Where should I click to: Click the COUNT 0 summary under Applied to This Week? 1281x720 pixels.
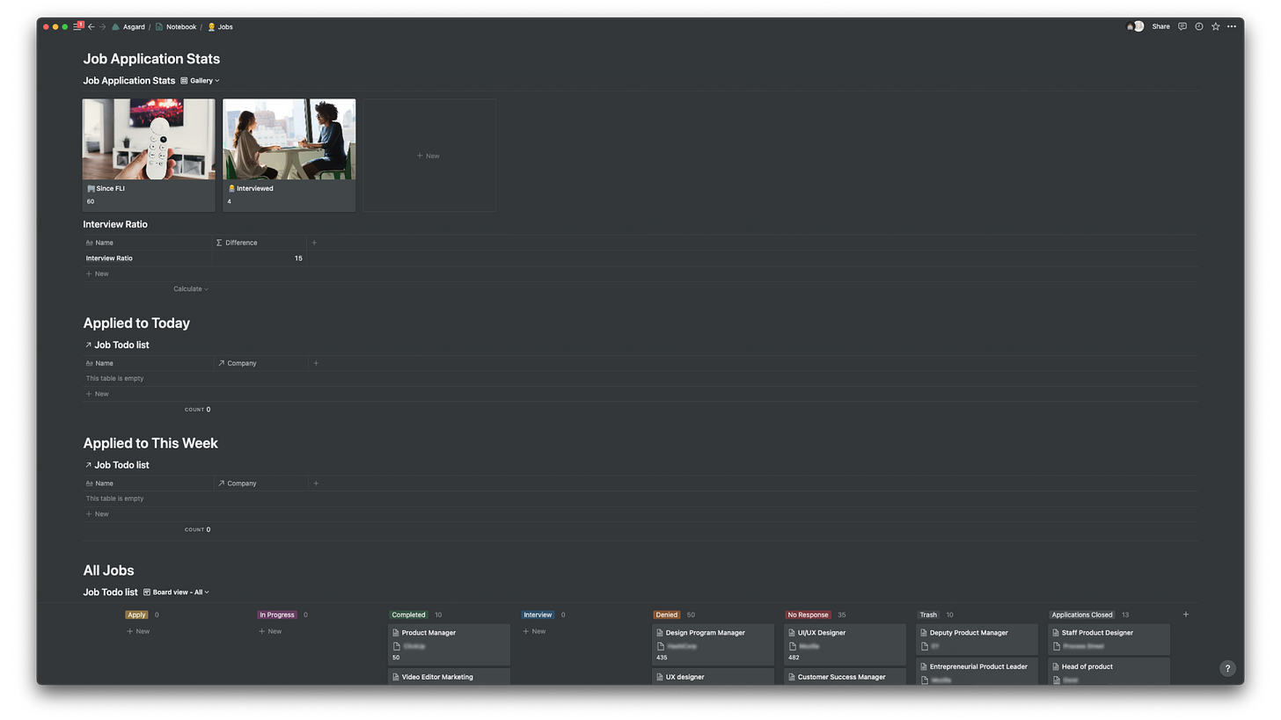pyautogui.click(x=197, y=530)
